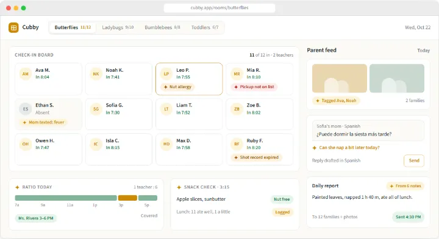Click the browser address bar
The width and height of the screenshot is (439, 239).
[x=220, y=8]
